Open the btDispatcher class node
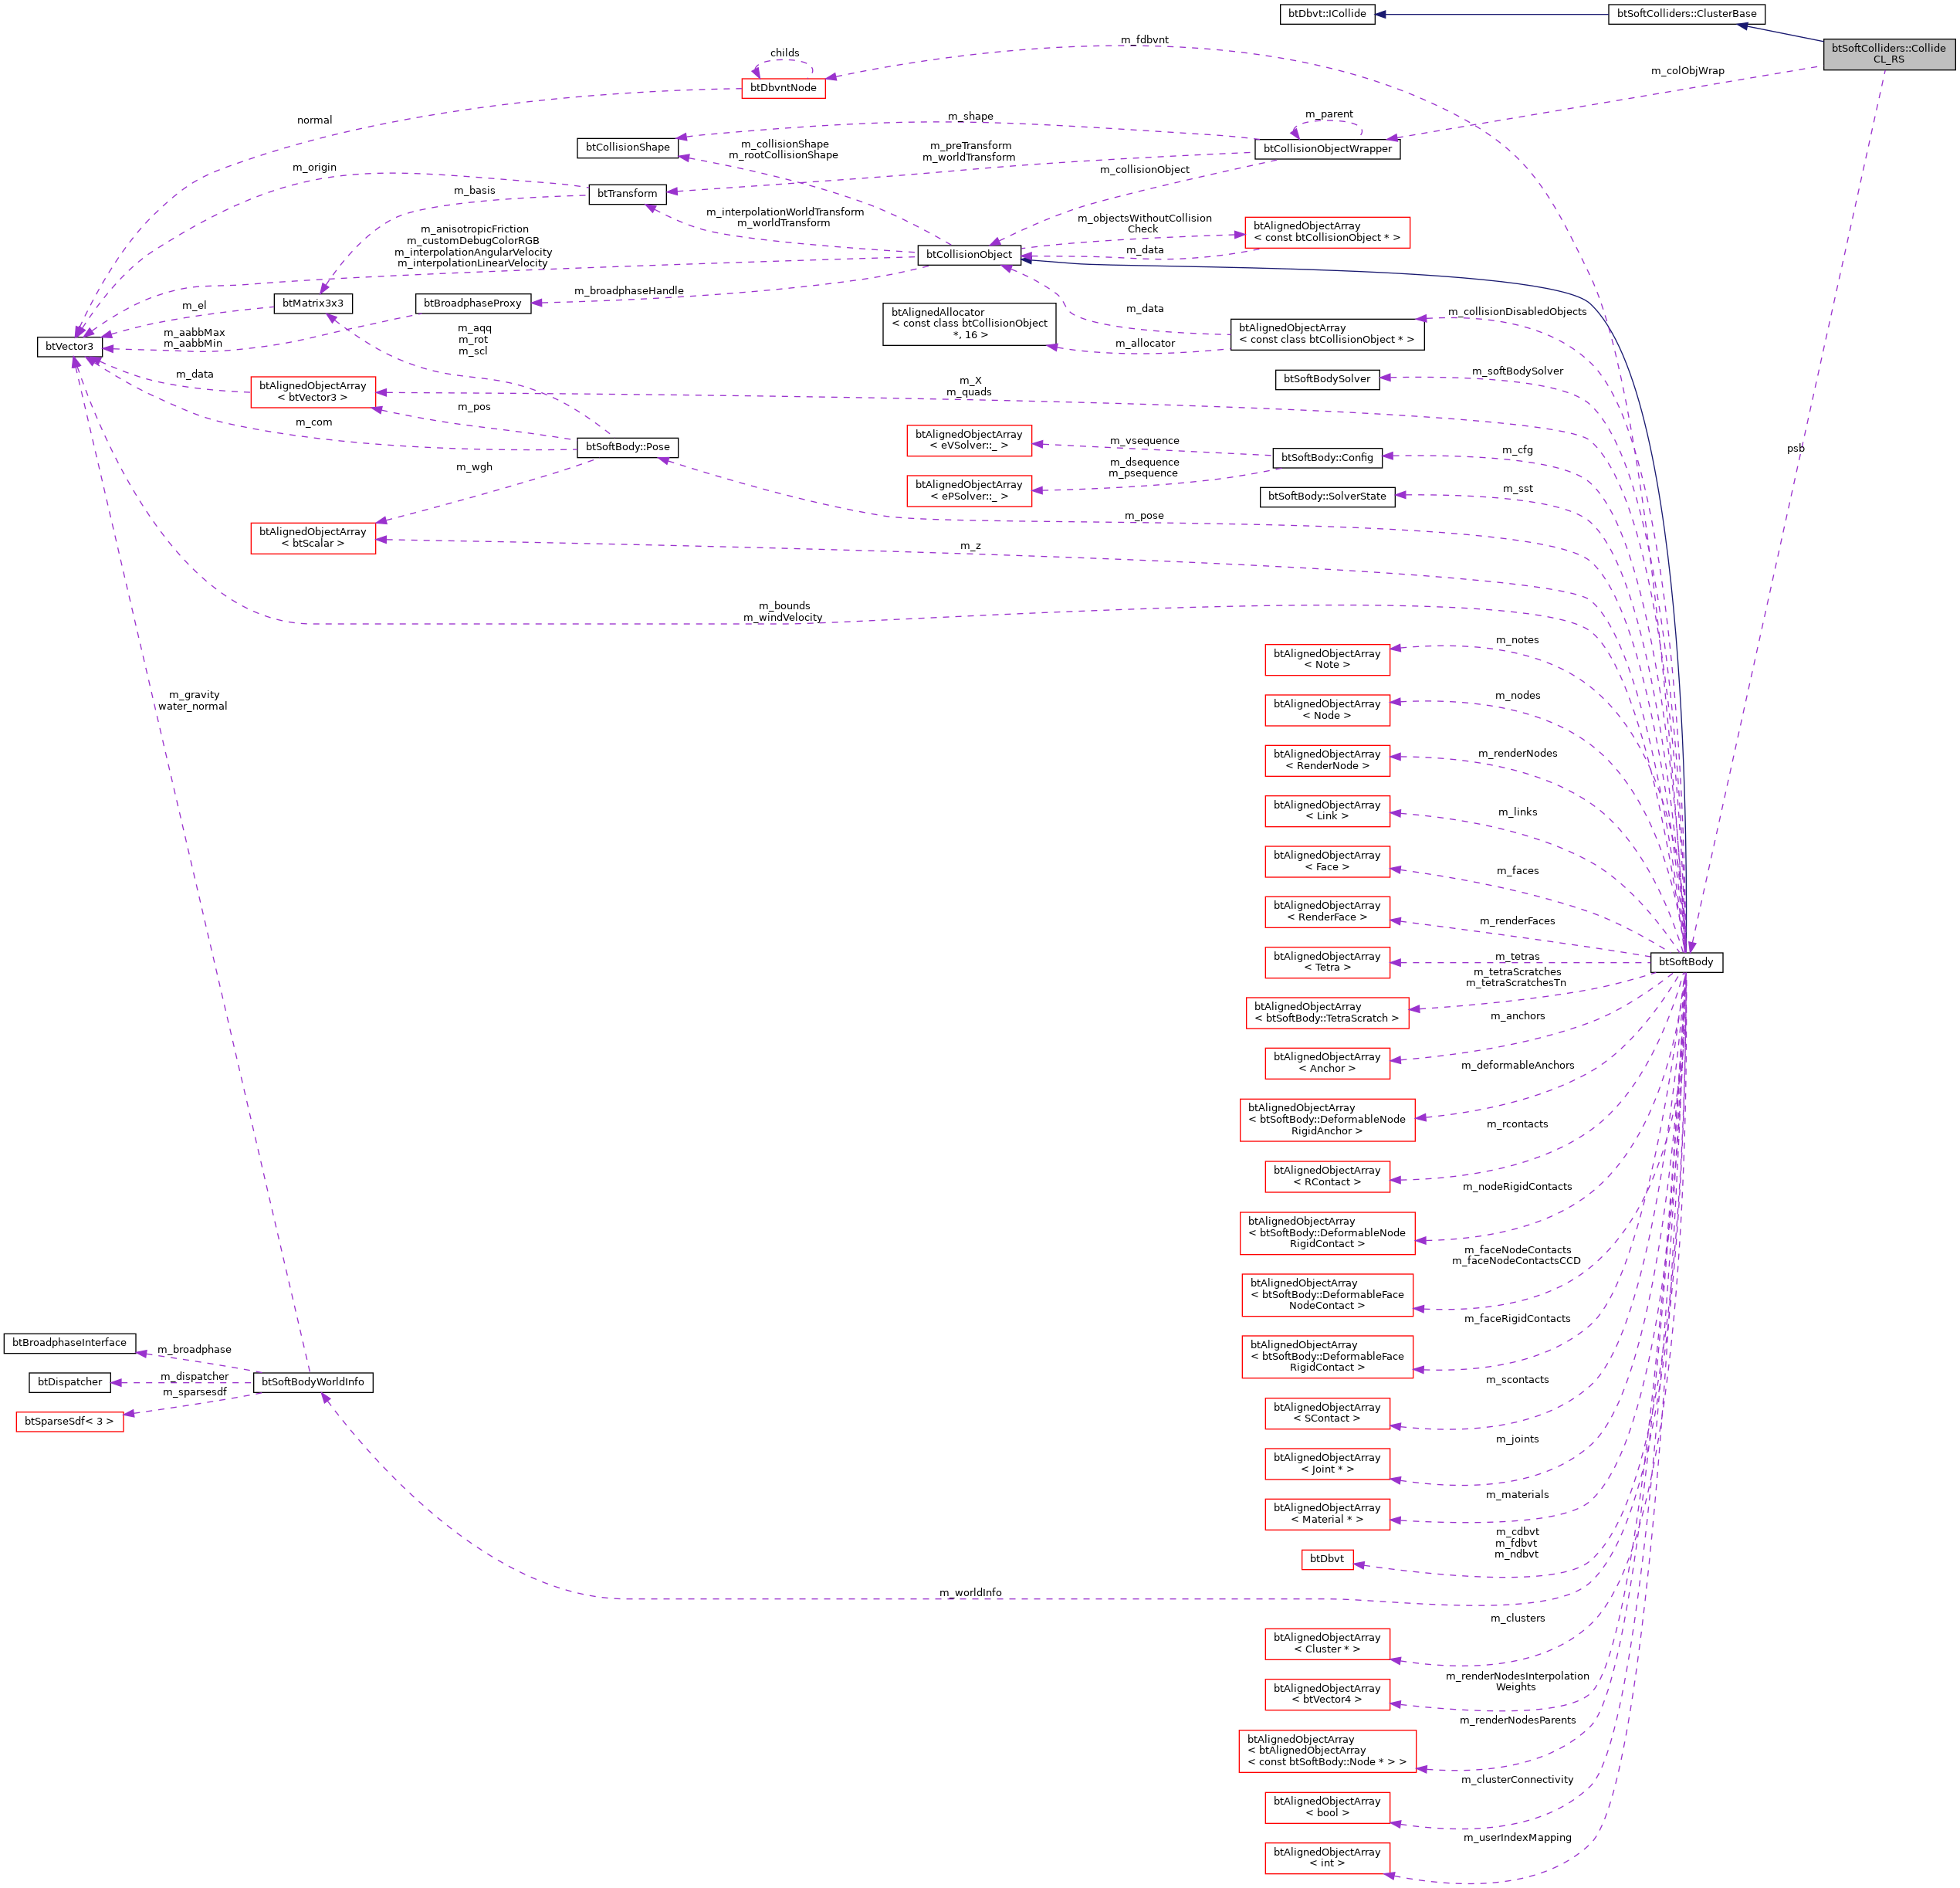The image size is (1960, 1888). (x=70, y=1383)
